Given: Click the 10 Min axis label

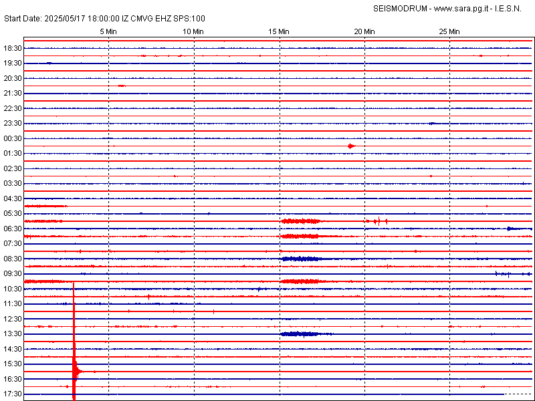Looking at the screenshot, I should [193, 31].
